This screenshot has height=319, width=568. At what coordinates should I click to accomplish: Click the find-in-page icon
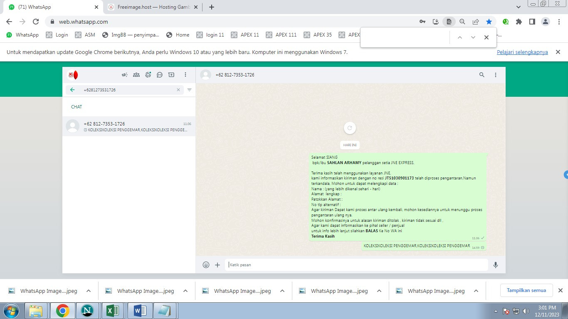pyautogui.click(x=449, y=22)
